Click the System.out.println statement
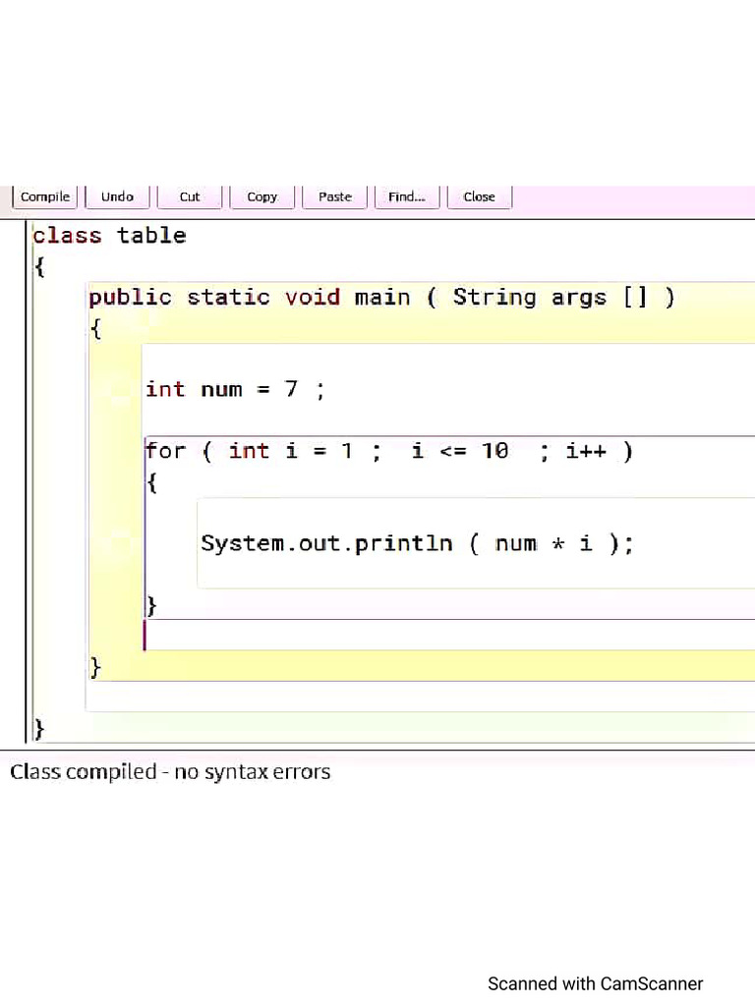The height and width of the screenshot is (1006, 755). [417, 543]
